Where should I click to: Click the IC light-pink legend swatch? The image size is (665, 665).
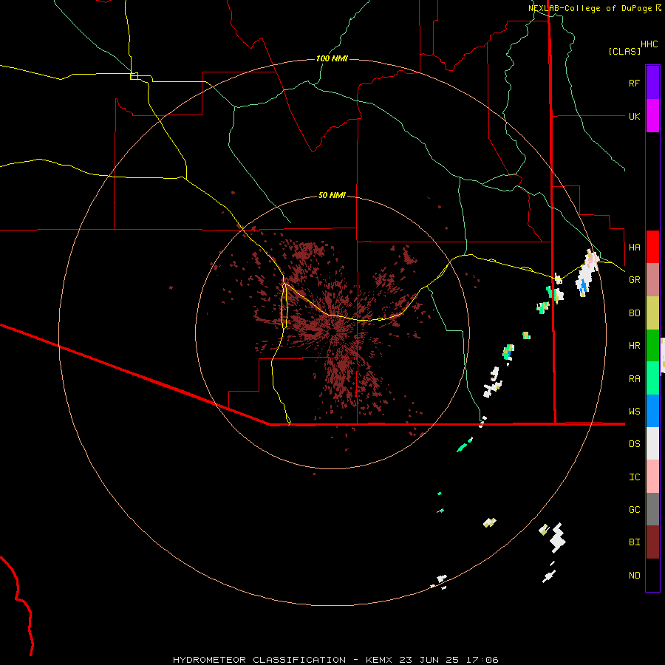(652, 477)
